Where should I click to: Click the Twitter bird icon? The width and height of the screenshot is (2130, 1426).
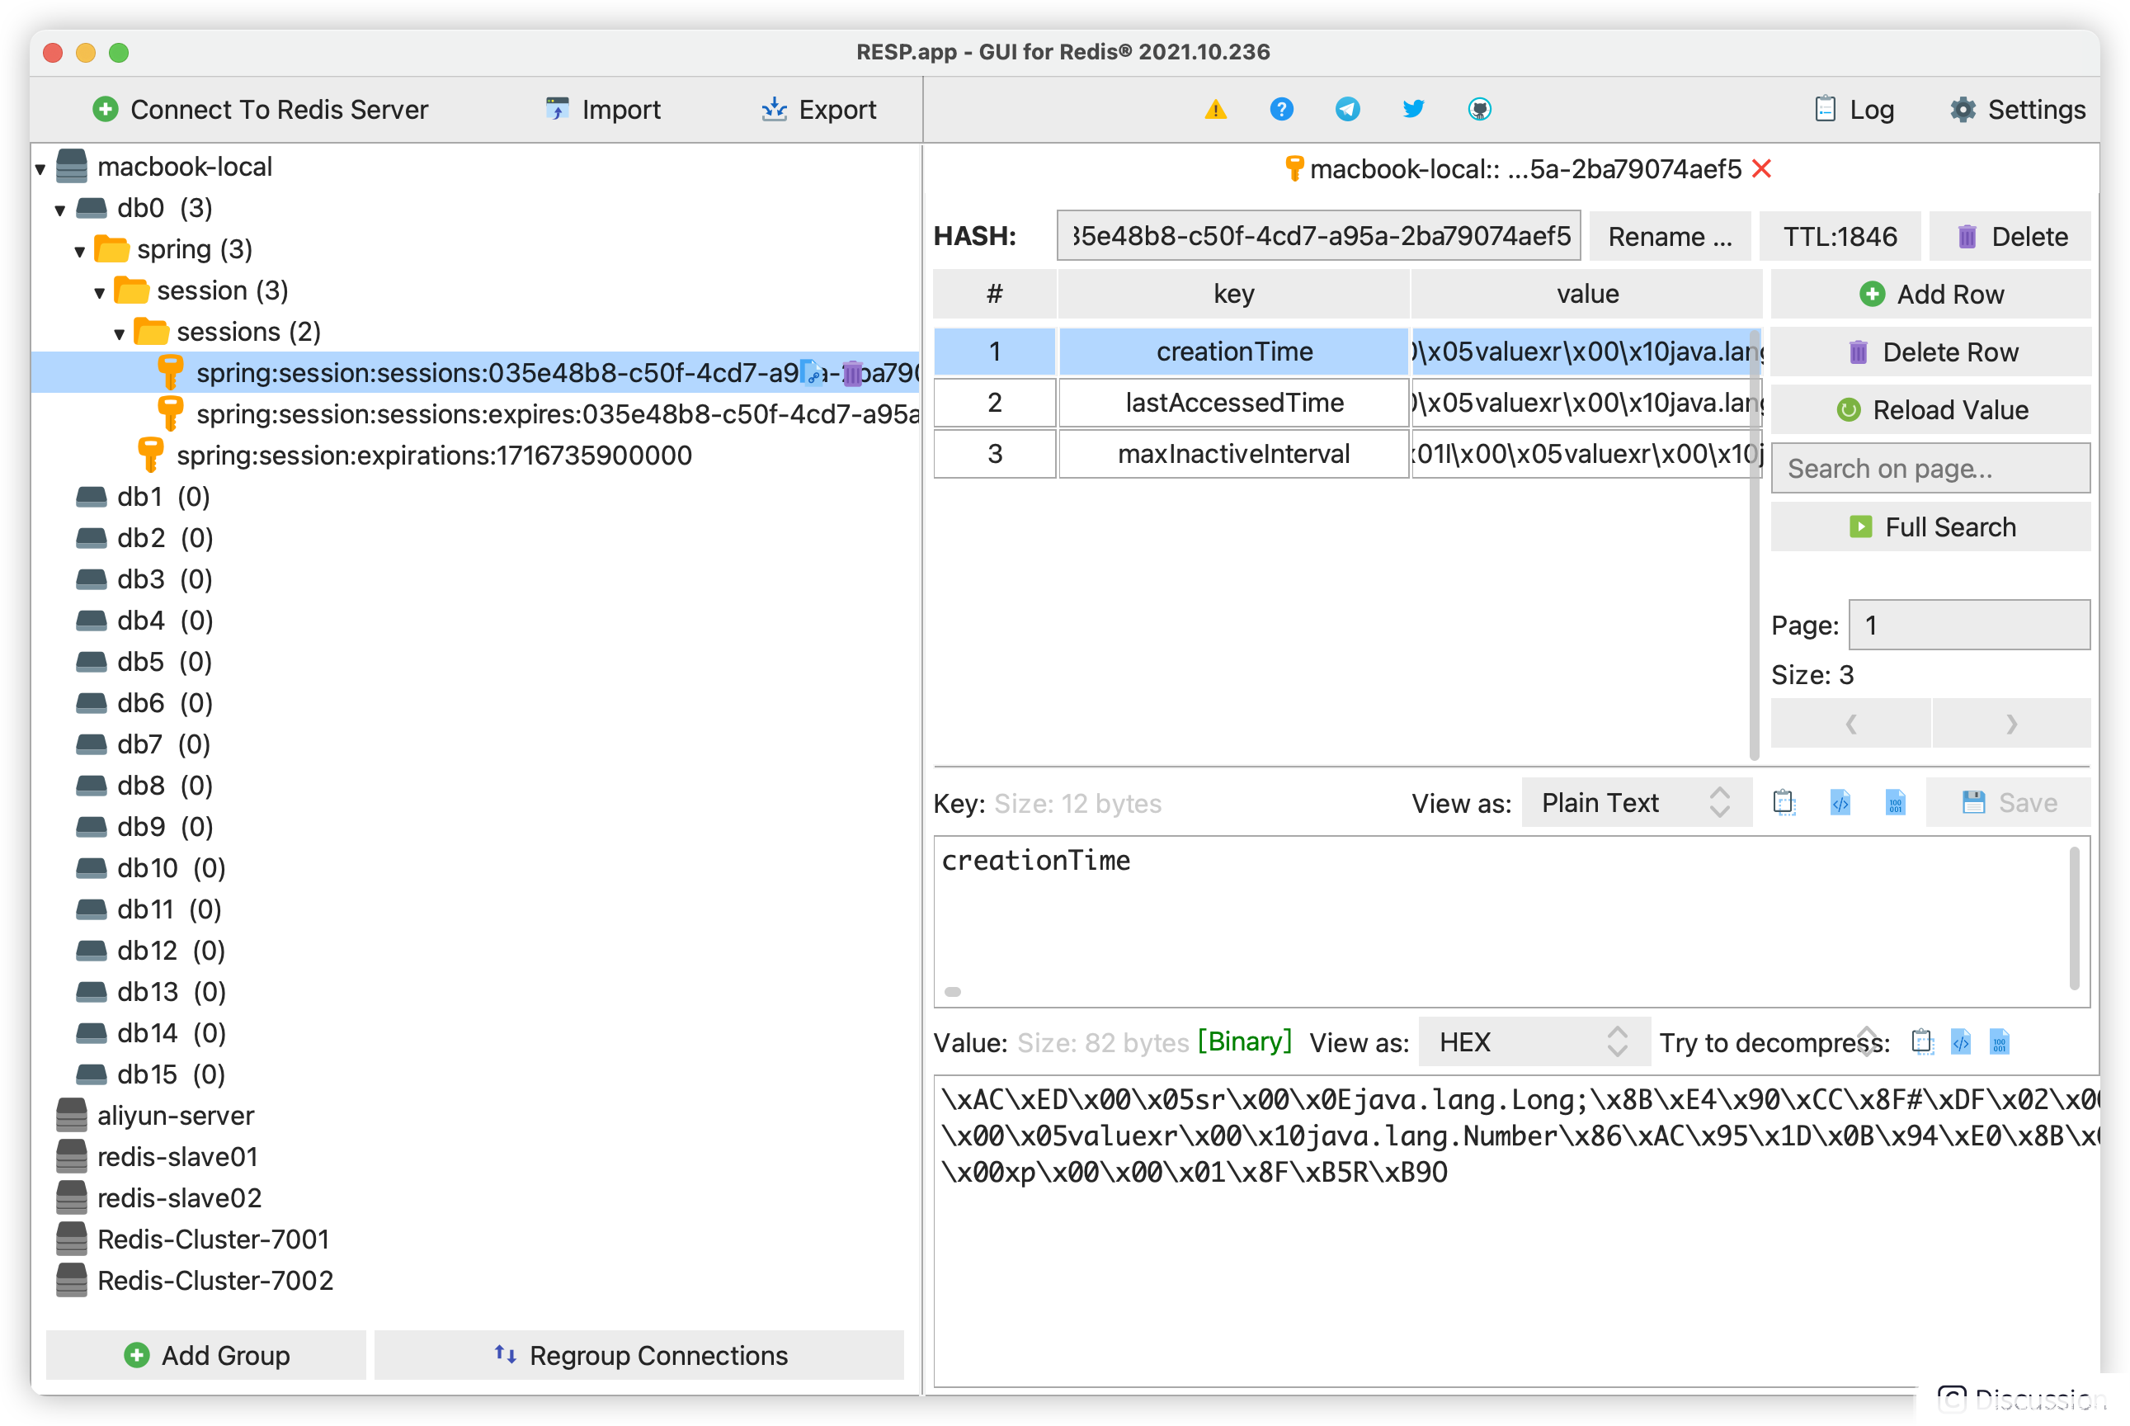pos(1413,110)
